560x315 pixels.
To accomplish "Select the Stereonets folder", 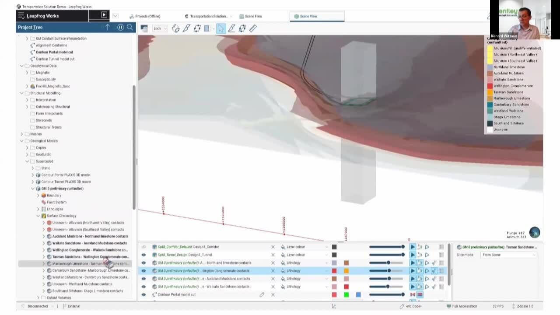I will point(44,120).
